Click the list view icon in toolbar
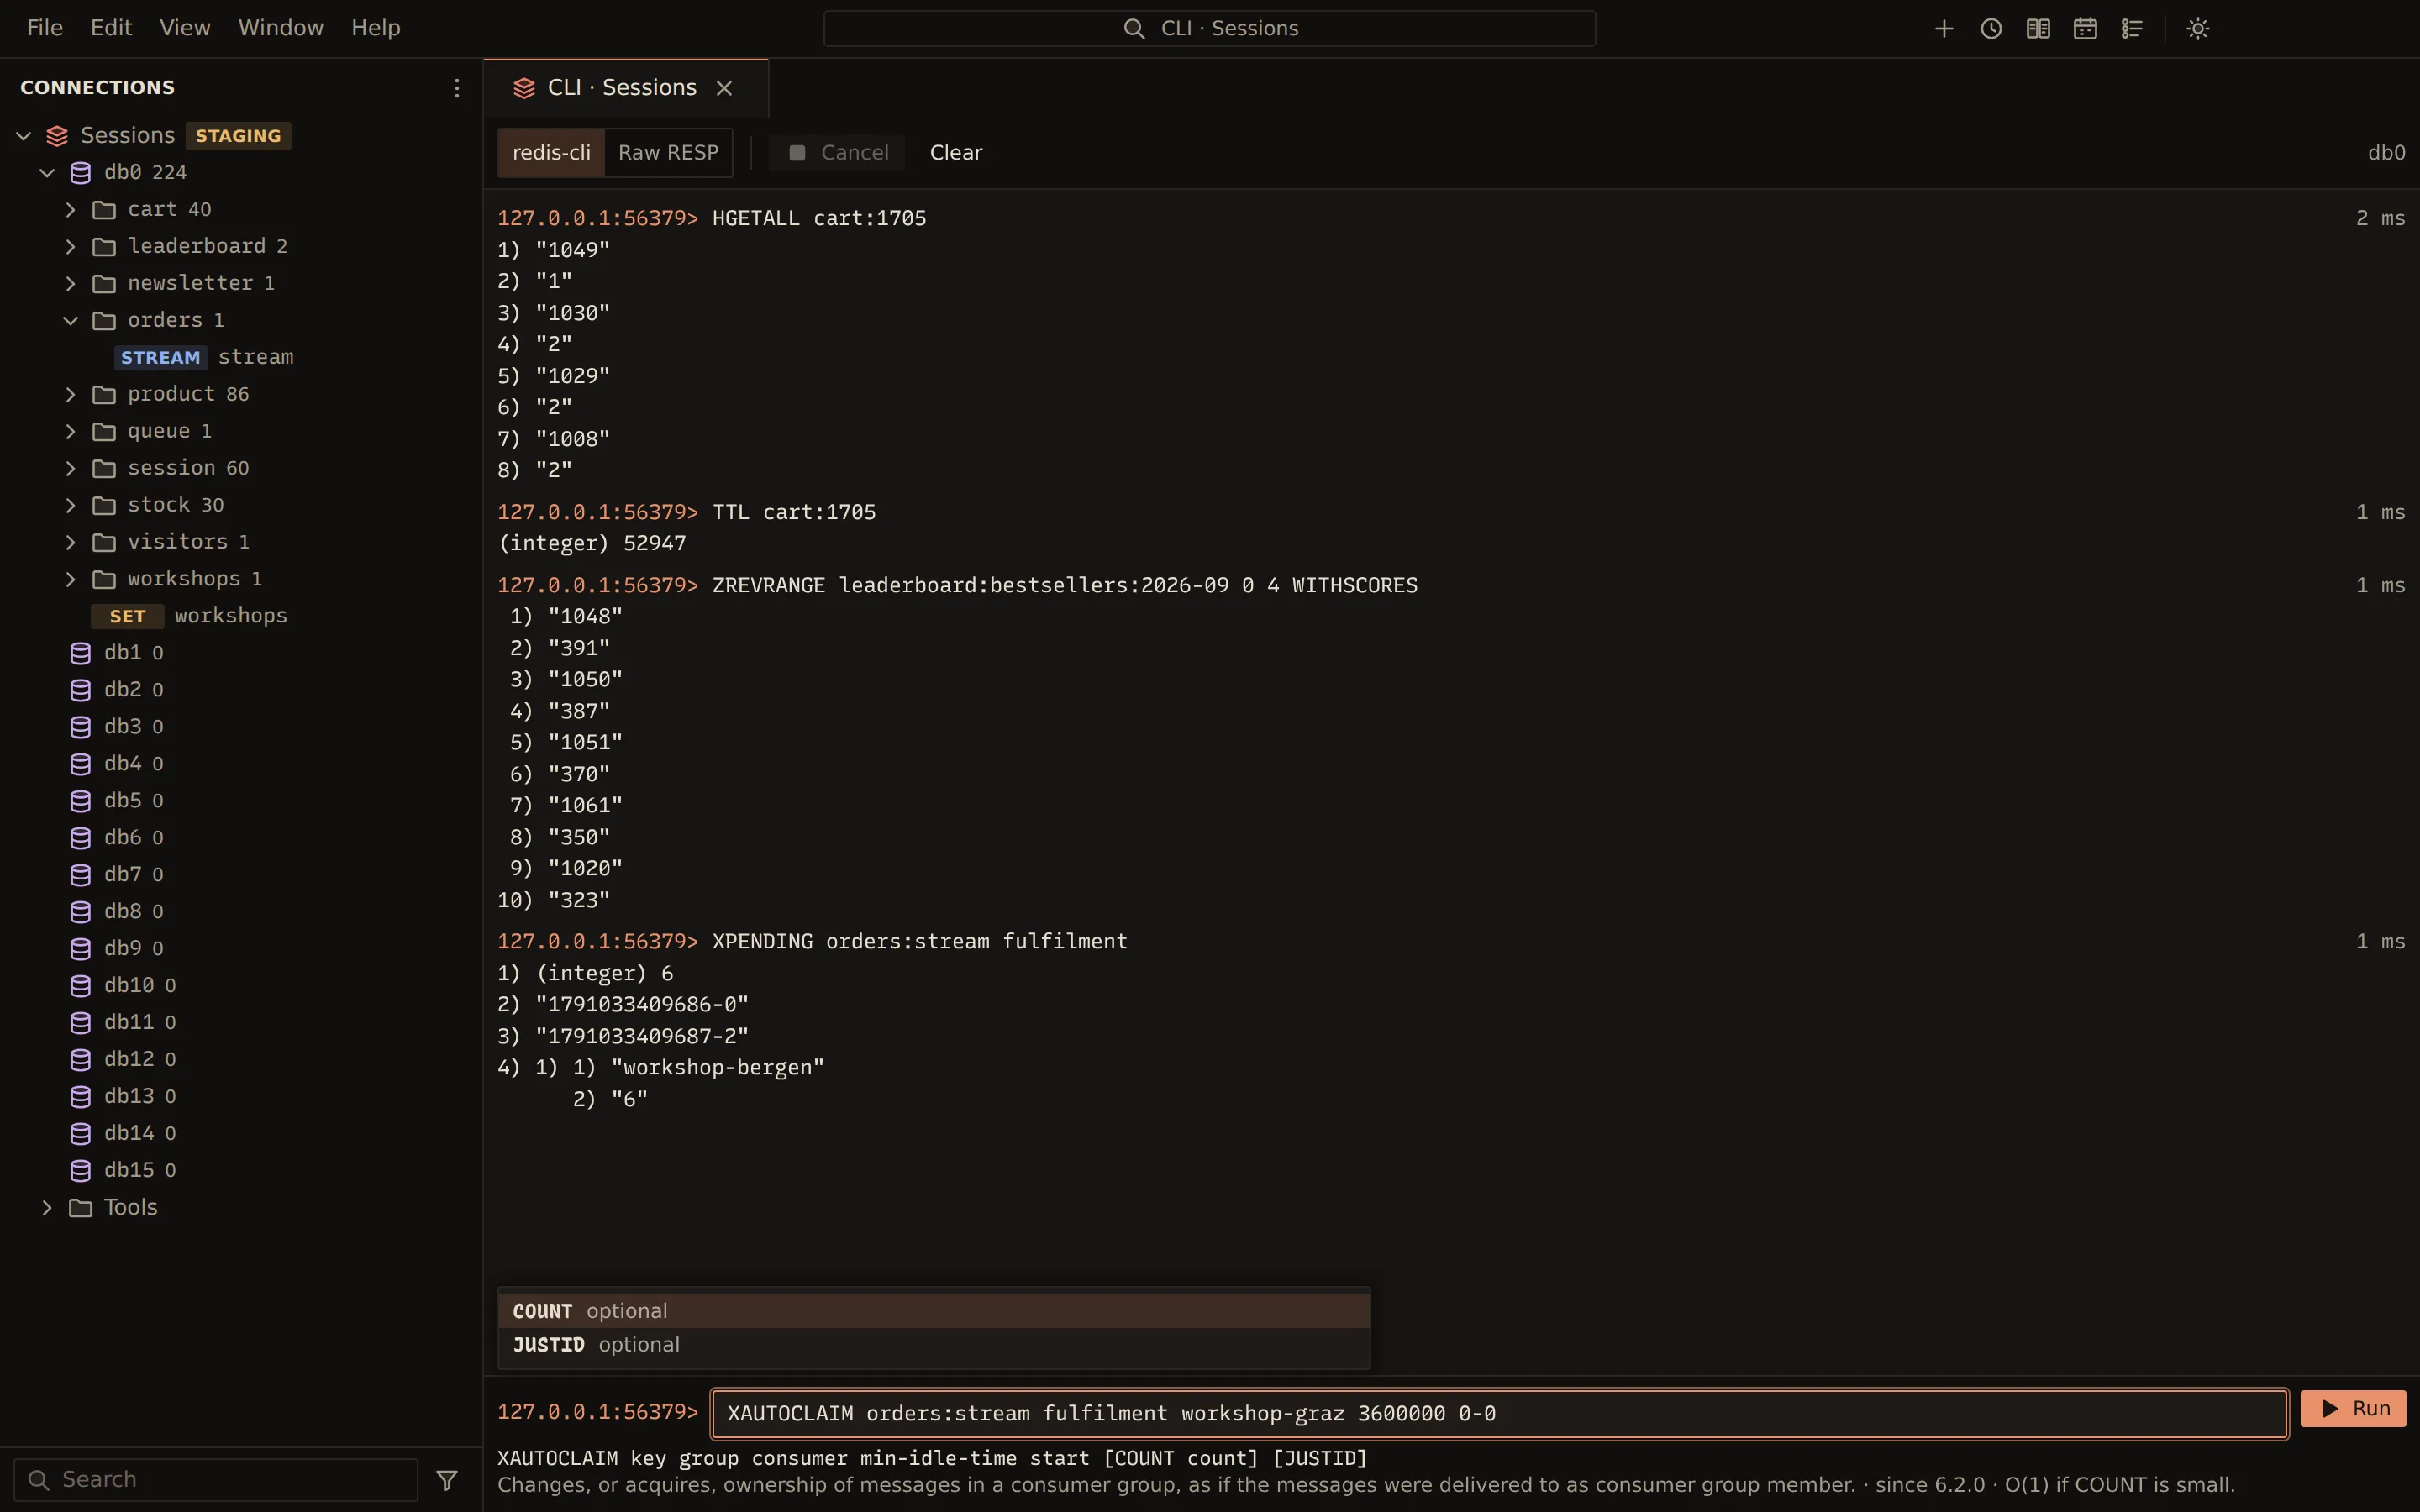This screenshot has width=2420, height=1512. 2132,28
